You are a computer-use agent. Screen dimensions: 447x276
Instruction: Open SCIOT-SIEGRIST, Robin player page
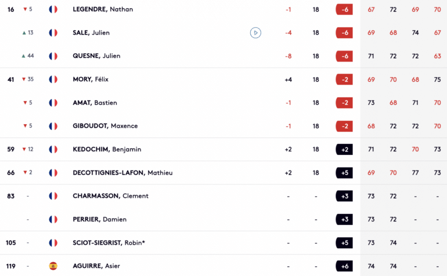109,243
